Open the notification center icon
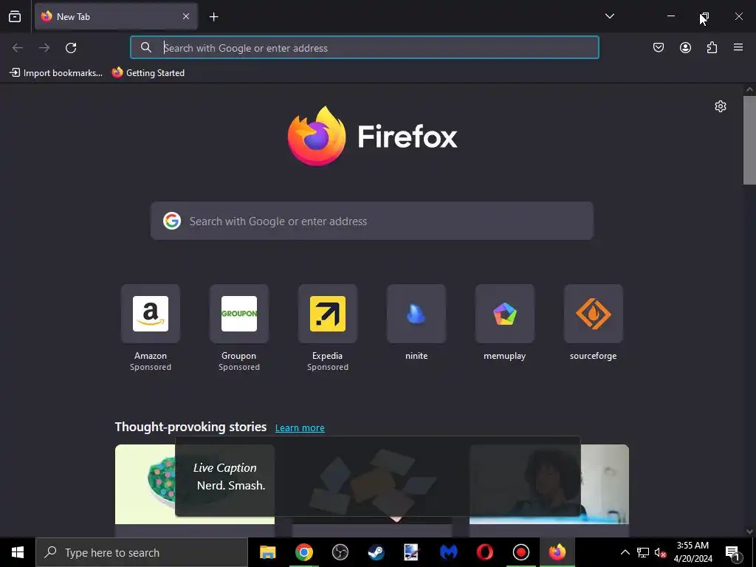 (x=732, y=552)
